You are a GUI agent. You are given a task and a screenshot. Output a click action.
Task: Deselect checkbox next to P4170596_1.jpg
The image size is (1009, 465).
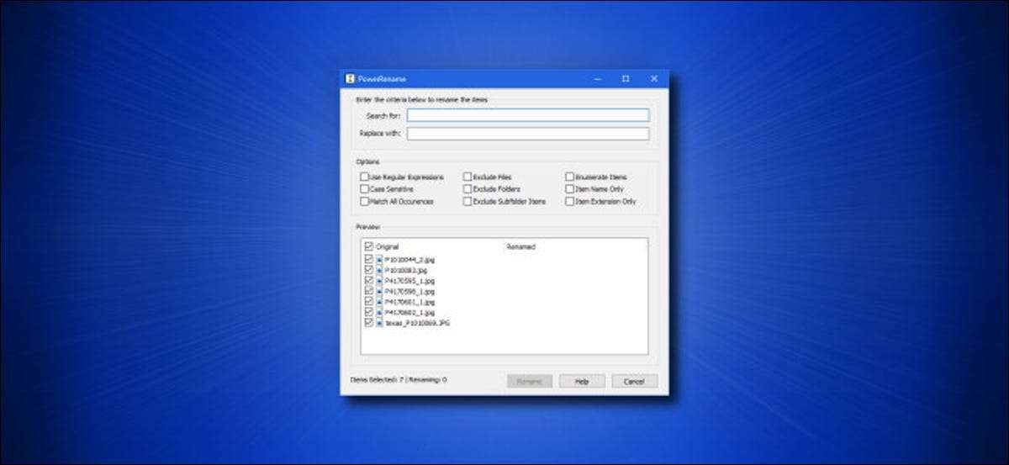[368, 291]
